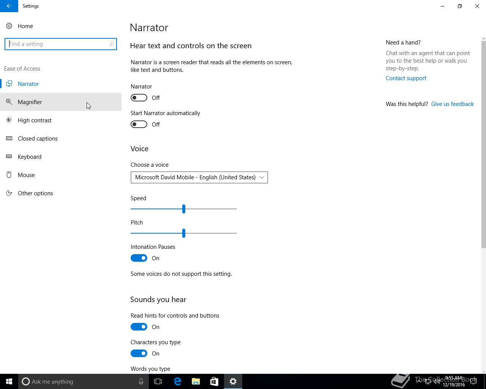The image size is (486, 389).
Task: Click the Mouse icon in sidebar
Action: (x=9, y=175)
